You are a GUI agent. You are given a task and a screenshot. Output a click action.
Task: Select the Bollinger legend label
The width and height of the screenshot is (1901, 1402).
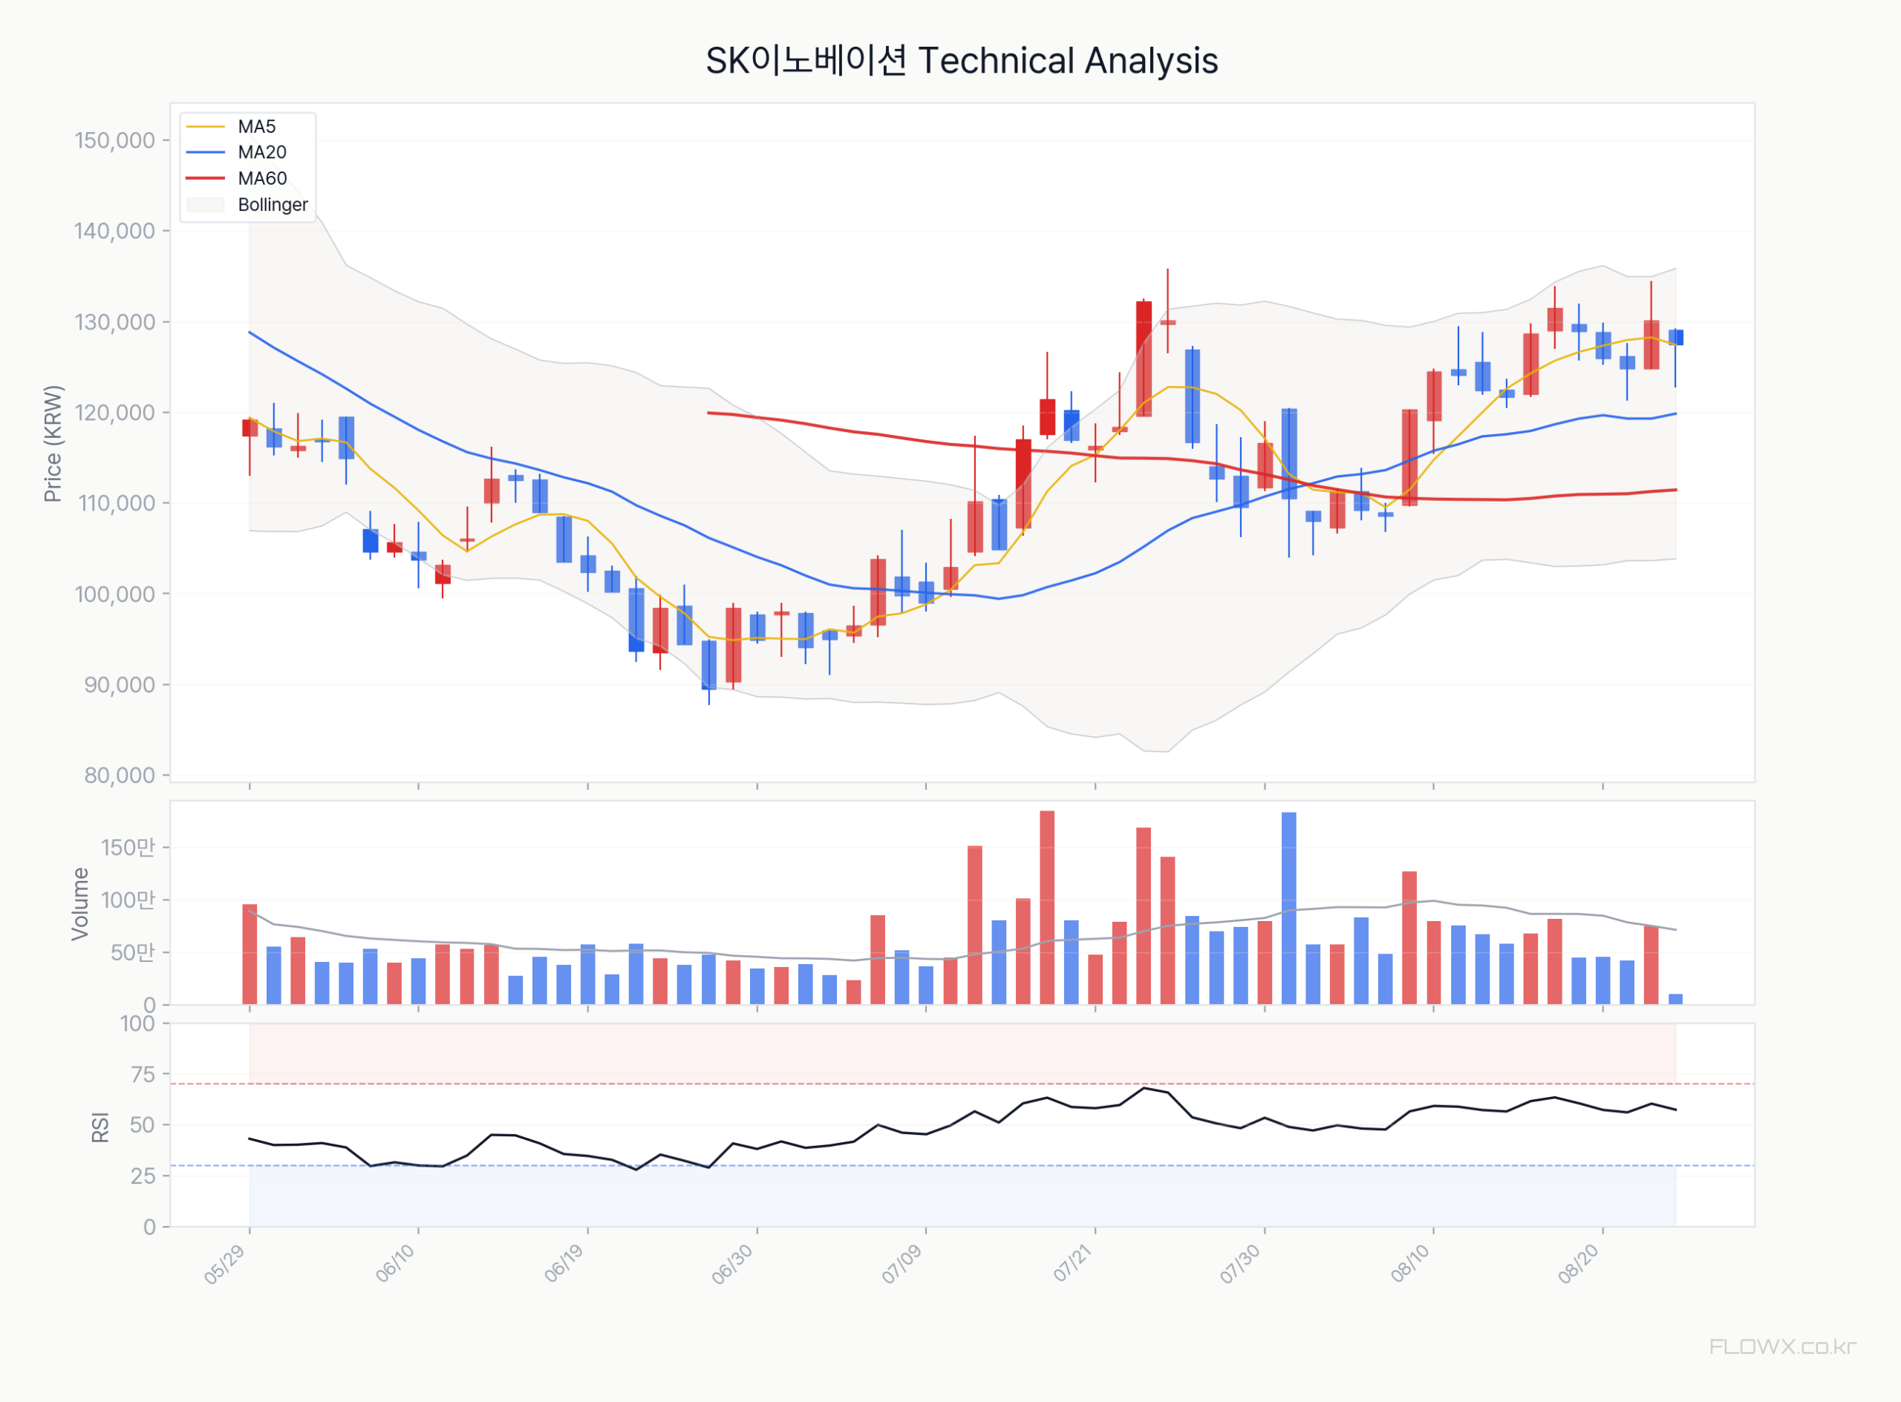(273, 206)
